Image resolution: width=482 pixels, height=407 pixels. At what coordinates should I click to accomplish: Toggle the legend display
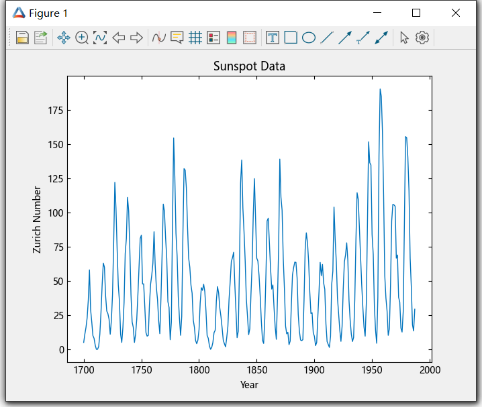coord(213,38)
